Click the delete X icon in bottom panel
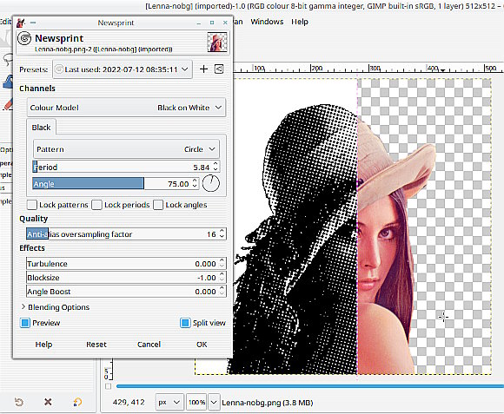 [48, 402]
